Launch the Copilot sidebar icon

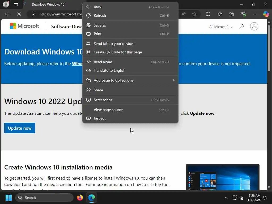pyautogui.click(x=266, y=14)
